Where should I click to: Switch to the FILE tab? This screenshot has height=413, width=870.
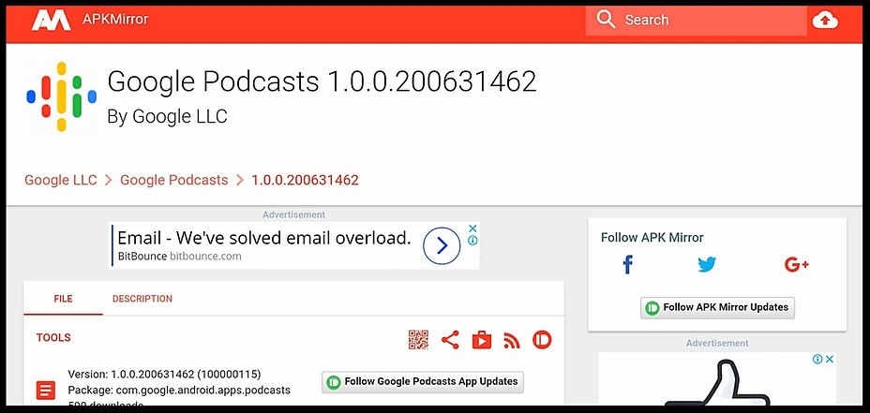[63, 299]
